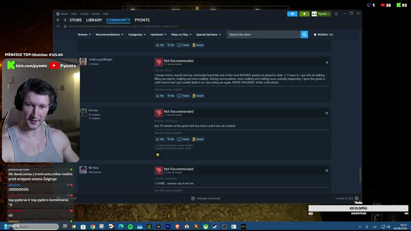The width and height of the screenshot is (411, 231).
Task: Open the Categories dropdown
Action: (137, 34)
